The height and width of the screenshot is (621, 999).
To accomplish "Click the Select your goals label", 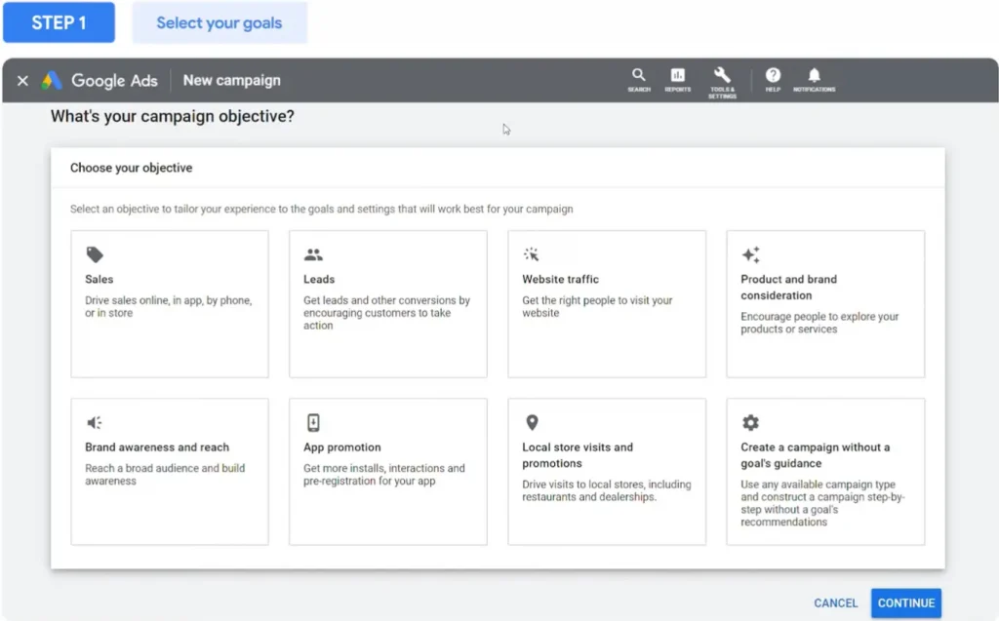I will 220,22.
